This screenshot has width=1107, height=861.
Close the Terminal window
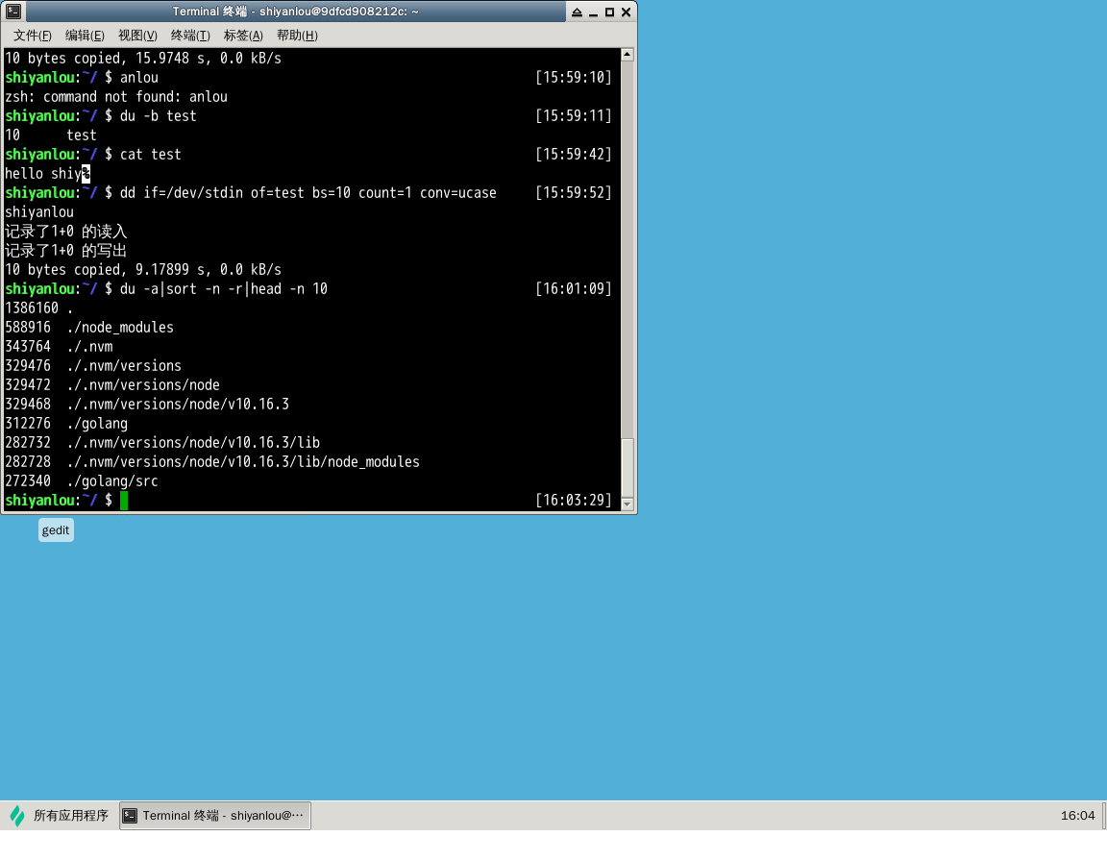[x=626, y=12]
